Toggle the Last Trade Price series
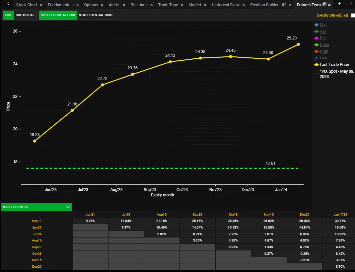The height and width of the screenshot is (272, 355). click(332, 65)
